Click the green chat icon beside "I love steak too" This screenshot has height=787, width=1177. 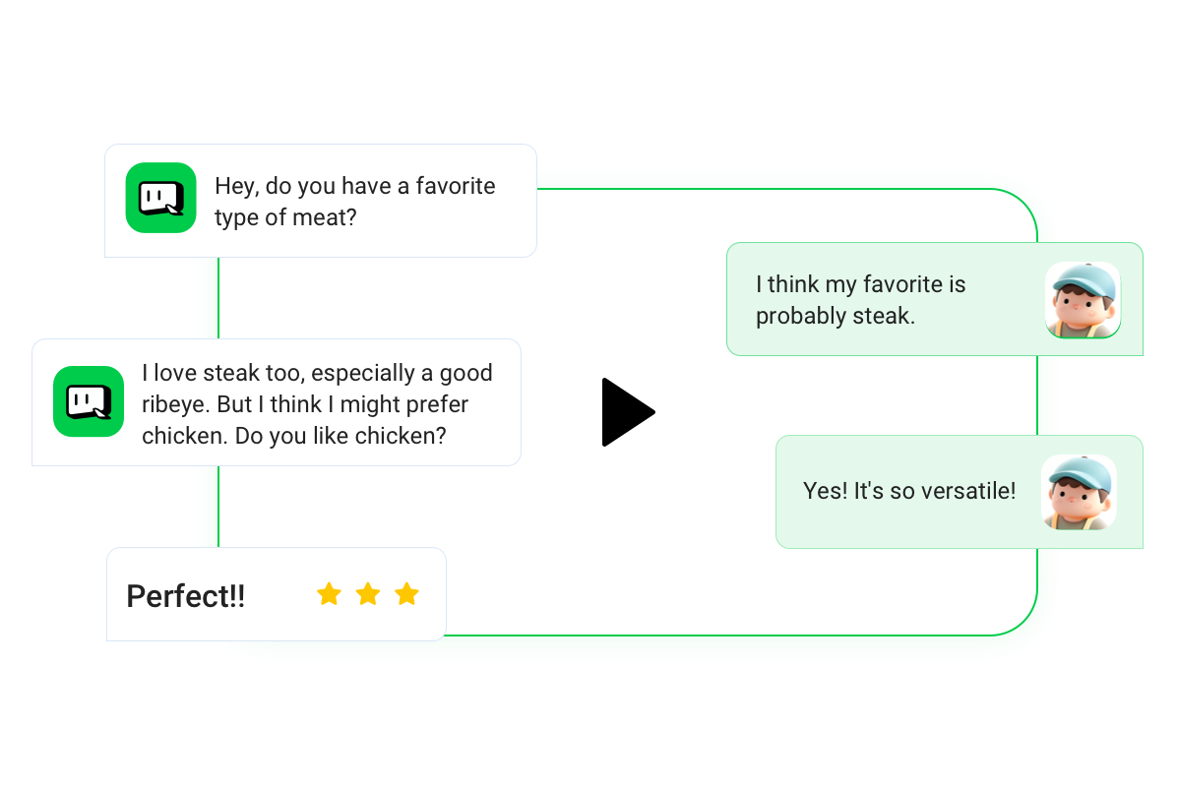89,401
